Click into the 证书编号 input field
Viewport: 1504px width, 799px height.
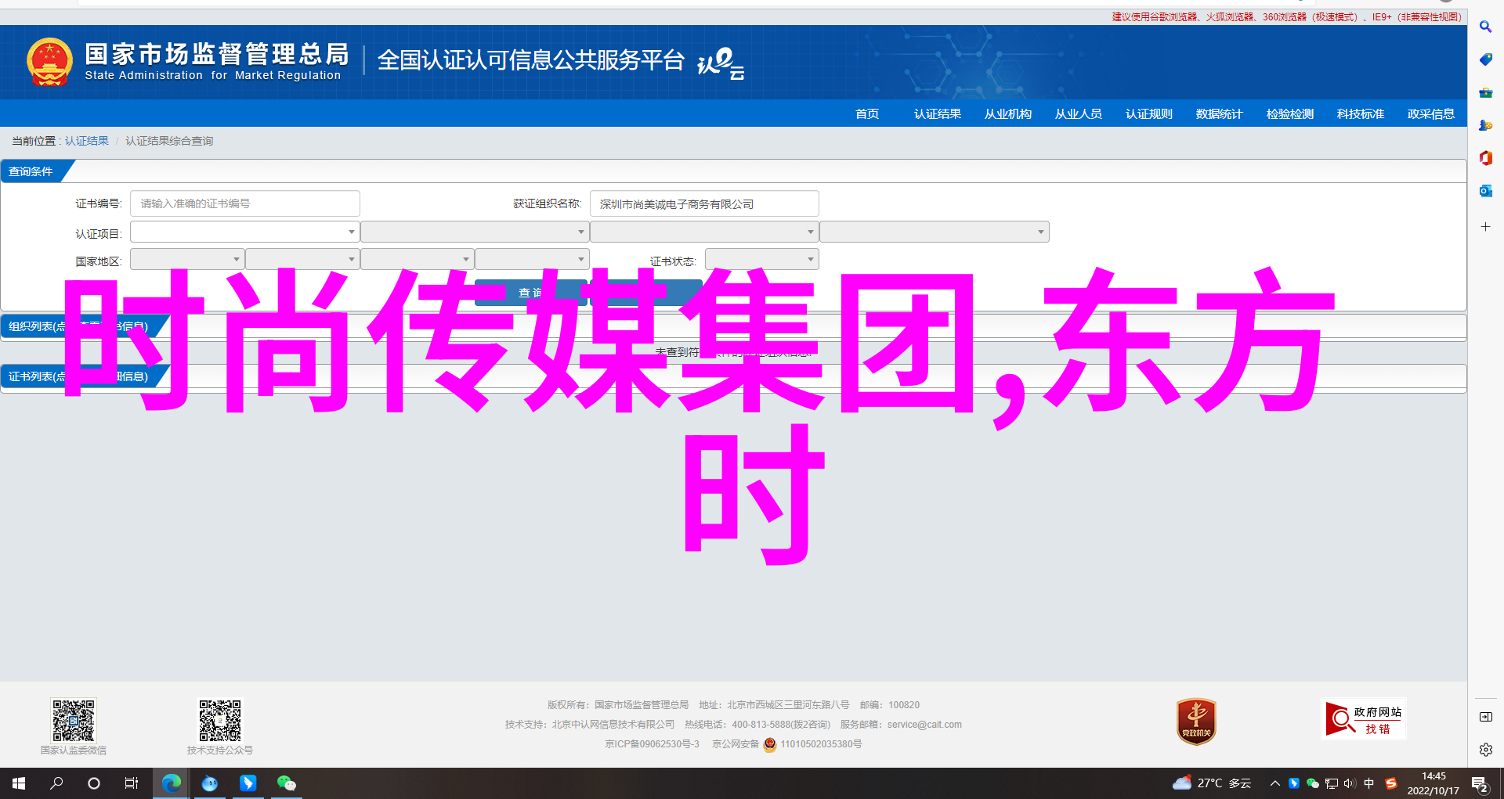click(x=245, y=203)
